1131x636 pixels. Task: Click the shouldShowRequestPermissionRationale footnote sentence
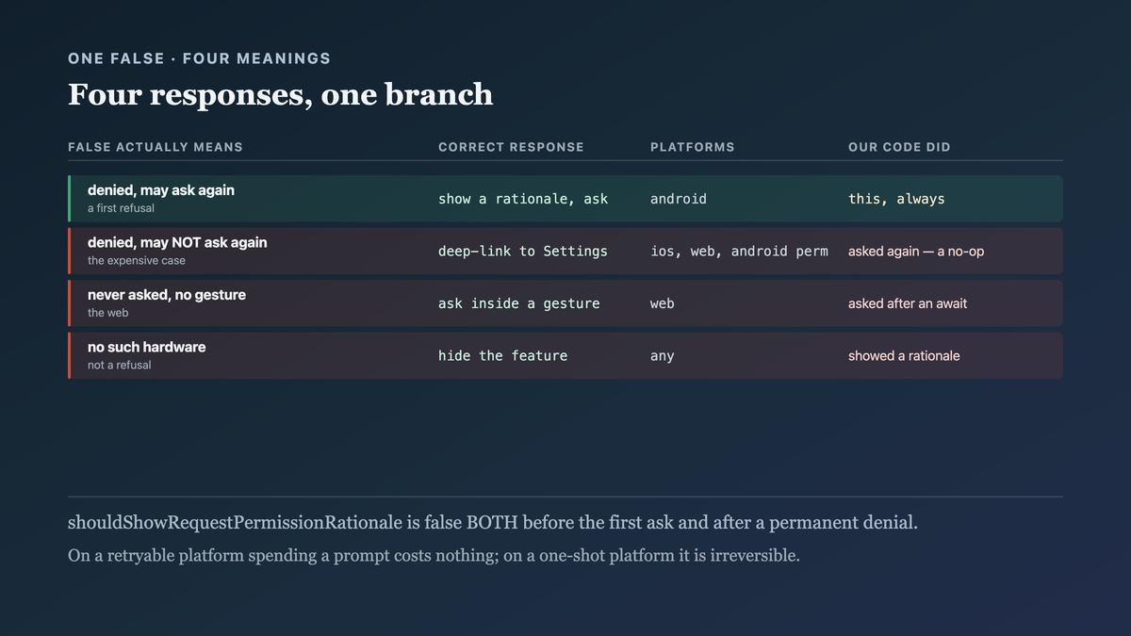tap(492, 523)
